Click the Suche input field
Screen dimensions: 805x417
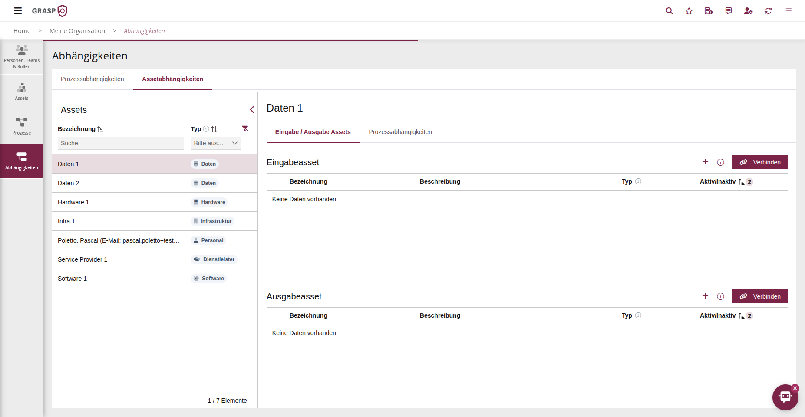point(121,143)
